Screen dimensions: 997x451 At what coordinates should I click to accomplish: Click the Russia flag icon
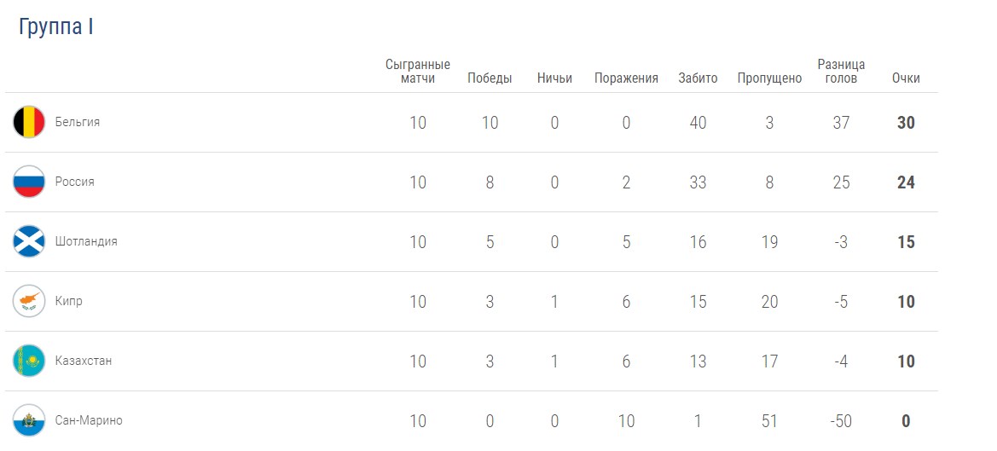[29, 182]
